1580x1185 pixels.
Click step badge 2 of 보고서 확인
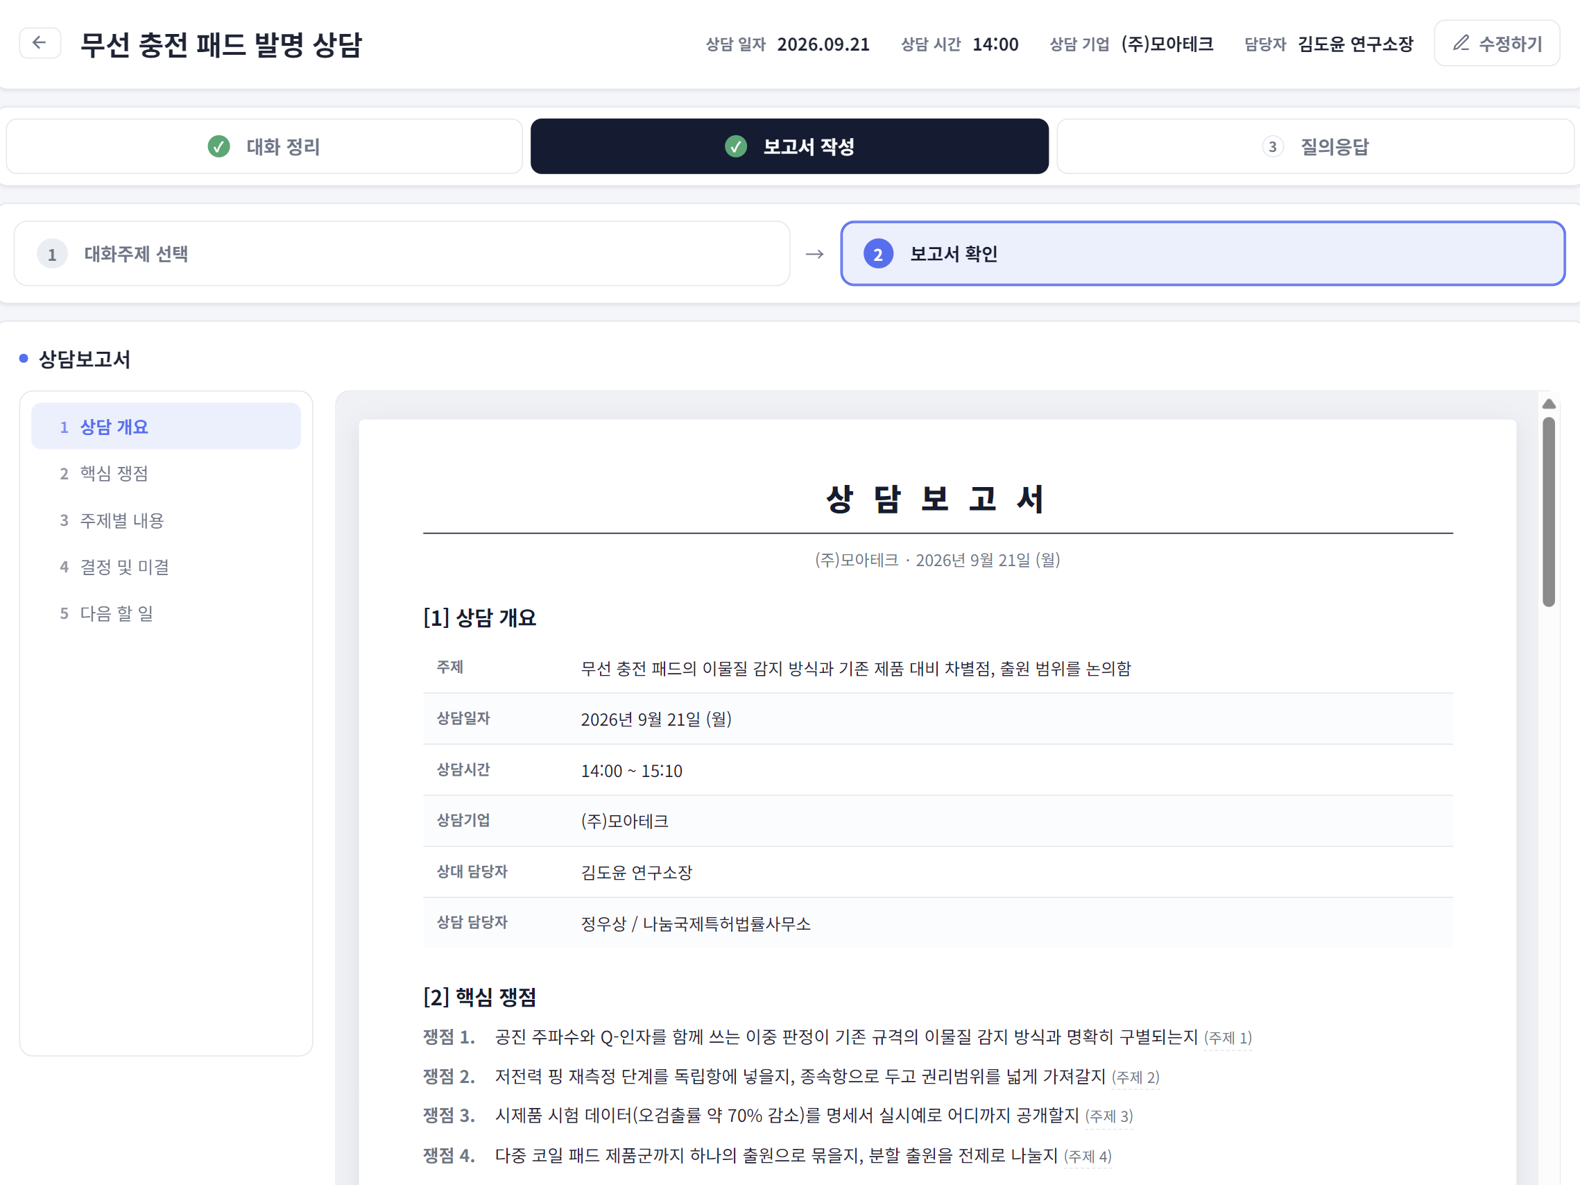coord(878,255)
